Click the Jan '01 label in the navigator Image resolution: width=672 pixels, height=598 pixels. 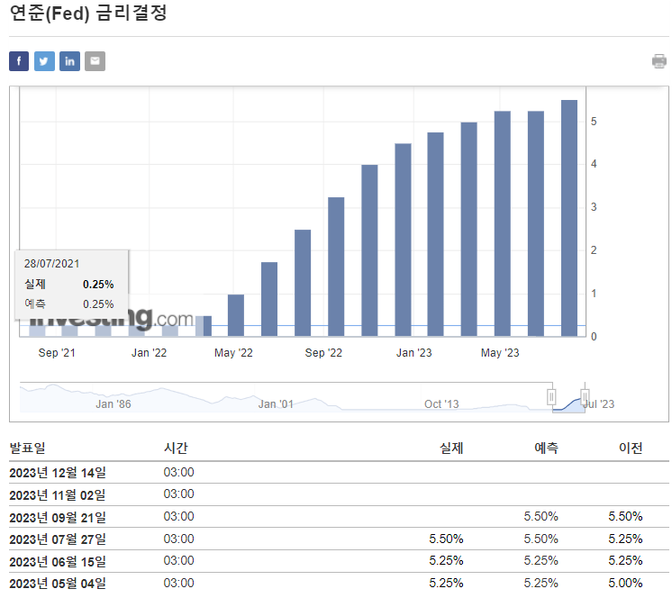[x=276, y=404]
